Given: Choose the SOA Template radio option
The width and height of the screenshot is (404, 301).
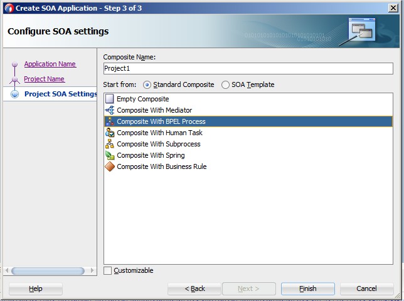Looking at the screenshot, I should (226, 85).
